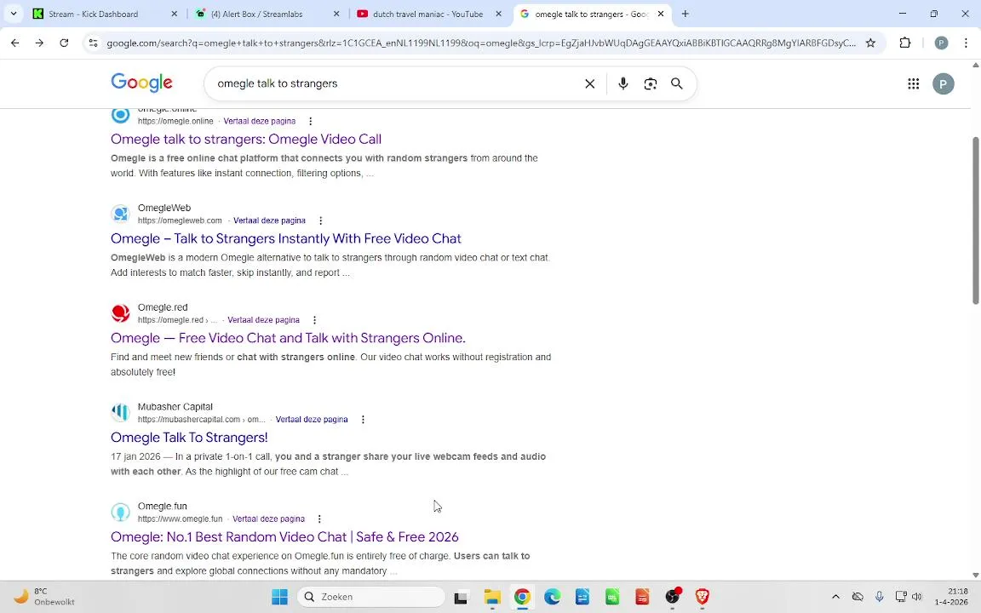View site information icon in address bar

pos(93,43)
